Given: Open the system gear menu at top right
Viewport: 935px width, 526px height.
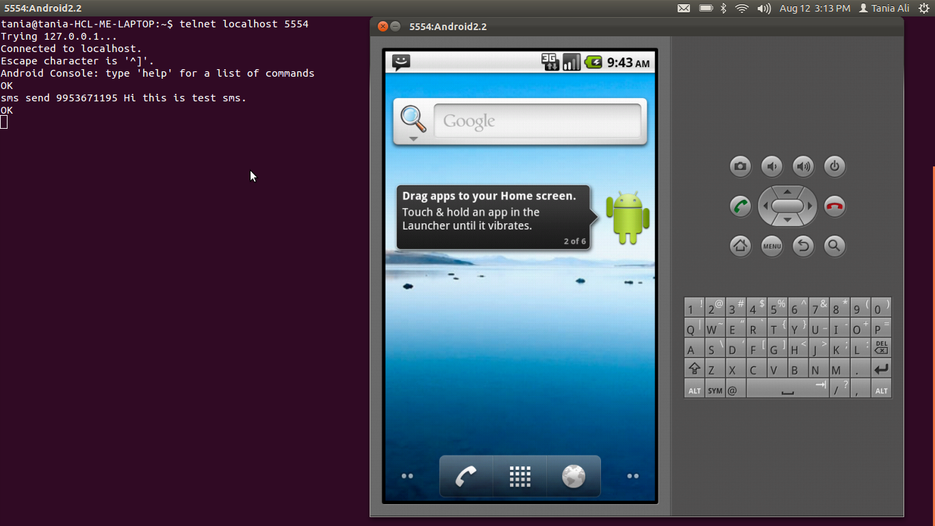Looking at the screenshot, I should pos(923,8).
